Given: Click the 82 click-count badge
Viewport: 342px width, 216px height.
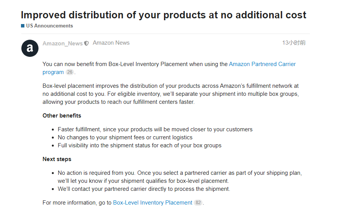Looking at the screenshot, I should tap(198, 203).
